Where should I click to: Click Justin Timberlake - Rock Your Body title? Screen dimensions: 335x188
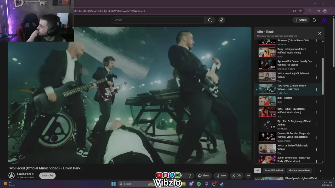[x=294, y=160]
